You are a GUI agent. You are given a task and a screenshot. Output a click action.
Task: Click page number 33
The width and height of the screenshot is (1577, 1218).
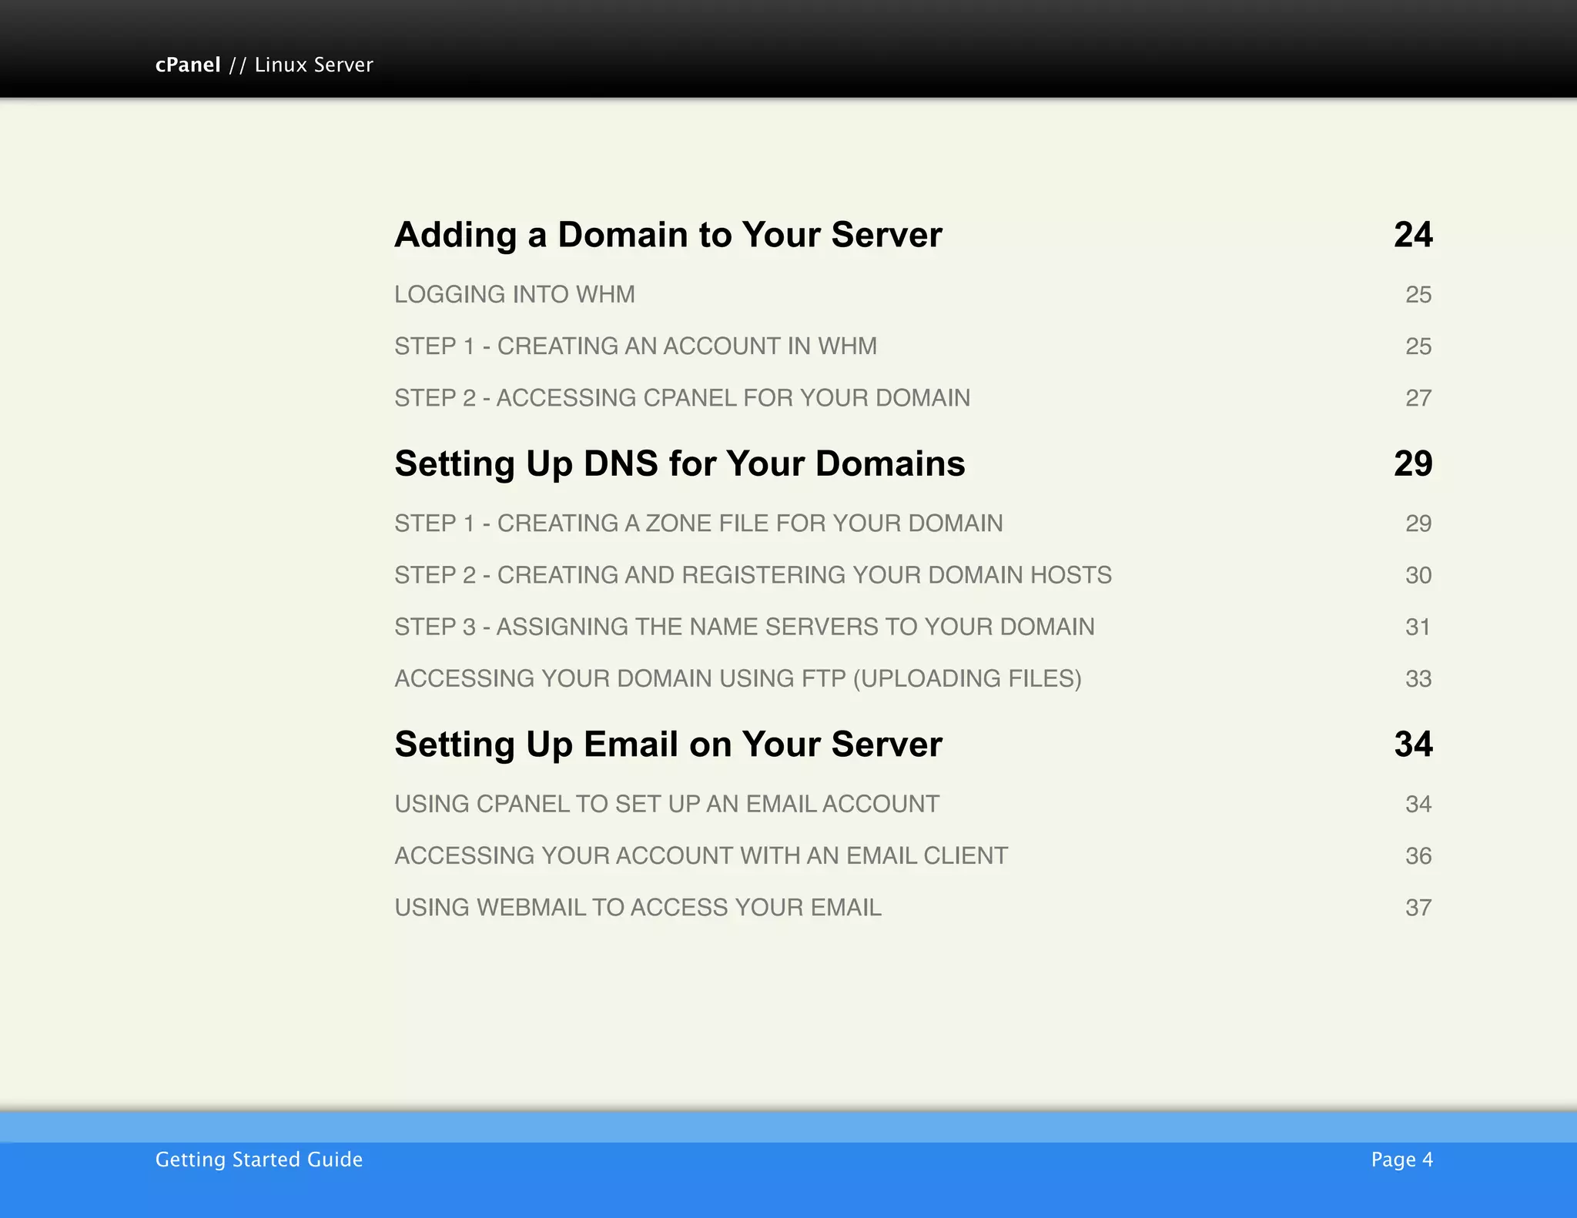pyautogui.click(x=1418, y=678)
